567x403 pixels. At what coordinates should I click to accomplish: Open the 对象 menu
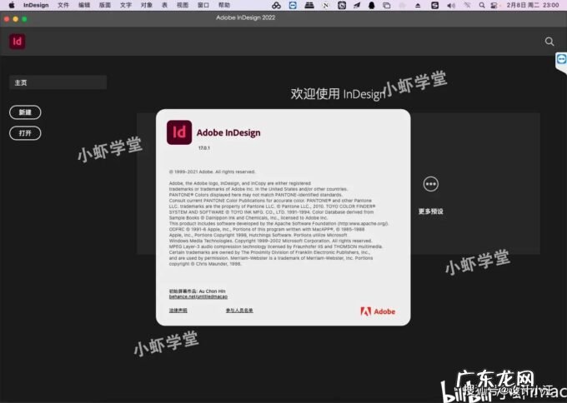147,5
